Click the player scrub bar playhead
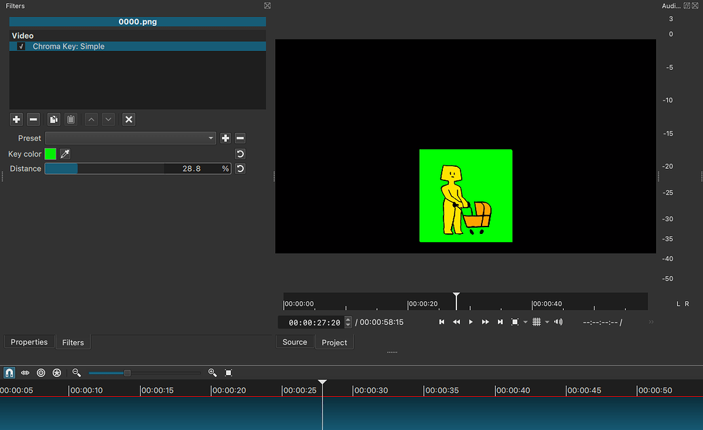 point(456,300)
